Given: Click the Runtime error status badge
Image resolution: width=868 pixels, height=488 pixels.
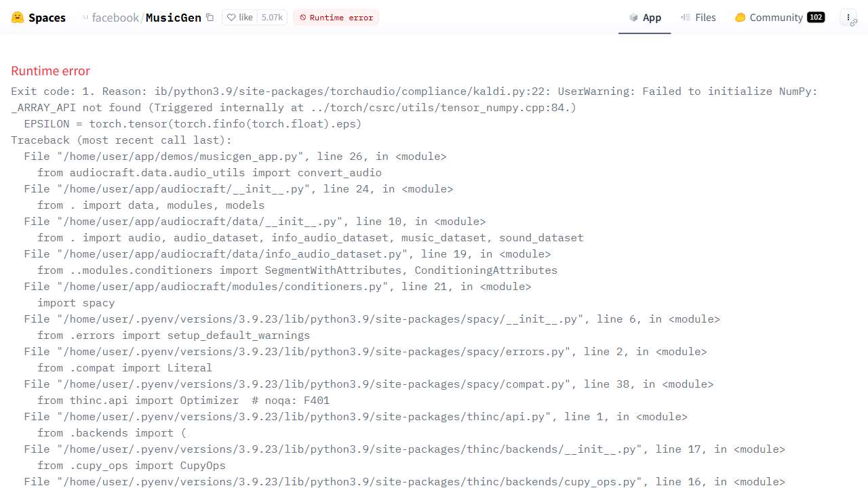Looking at the screenshot, I should click(x=336, y=18).
